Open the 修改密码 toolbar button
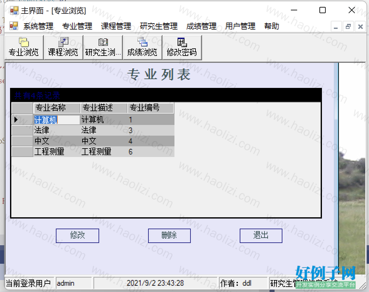Viewport: 369px width, 292px height. (x=182, y=48)
